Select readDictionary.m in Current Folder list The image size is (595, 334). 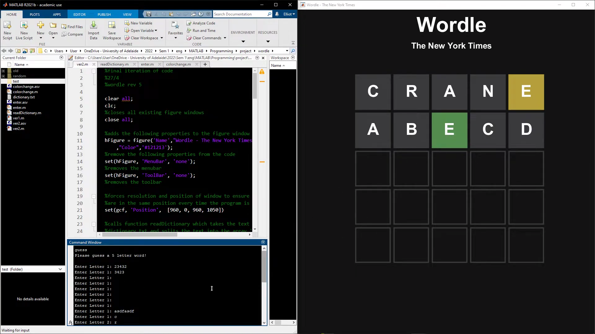click(x=27, y=113)
